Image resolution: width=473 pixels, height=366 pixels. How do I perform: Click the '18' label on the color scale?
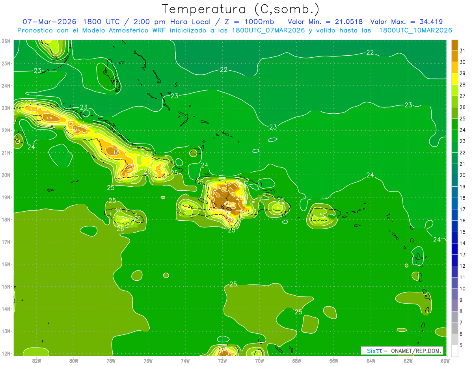[x=463, y=198]
